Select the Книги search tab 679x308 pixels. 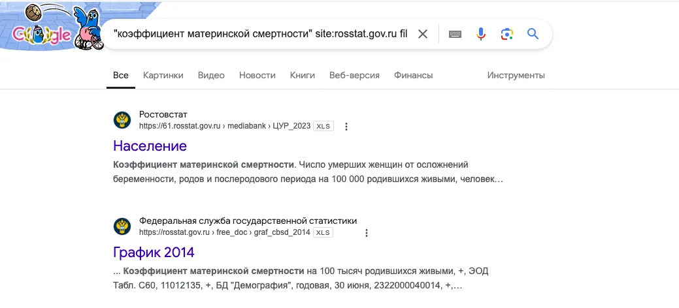303,75
